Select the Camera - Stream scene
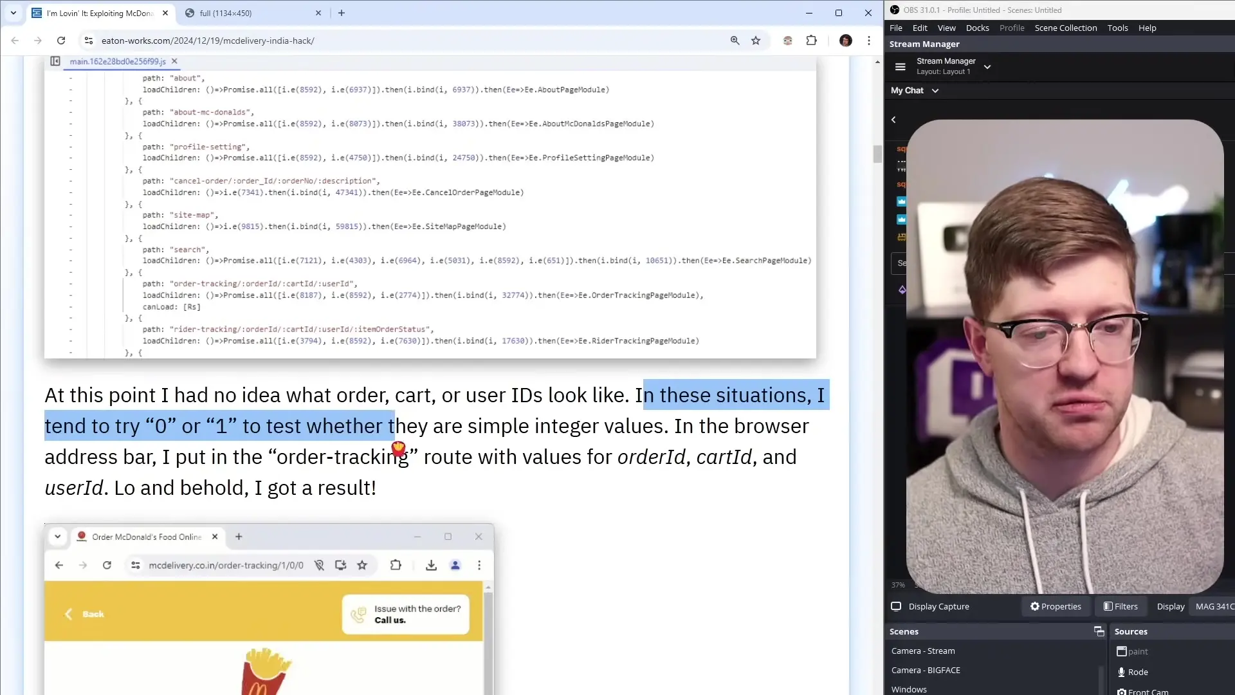1235x695 pixels. pyautogui.click(x=923, y=651)
